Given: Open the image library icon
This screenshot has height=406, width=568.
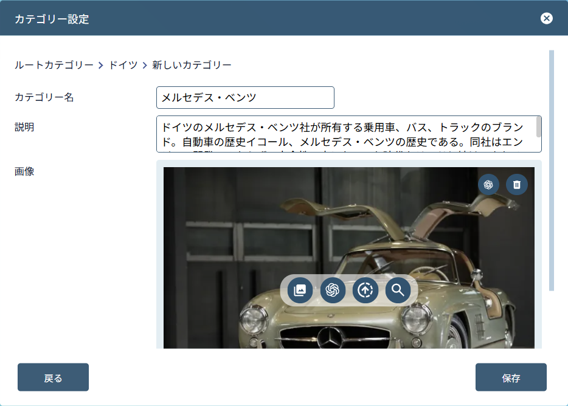Looking at the screenshot, I should (x=300, y=290).
